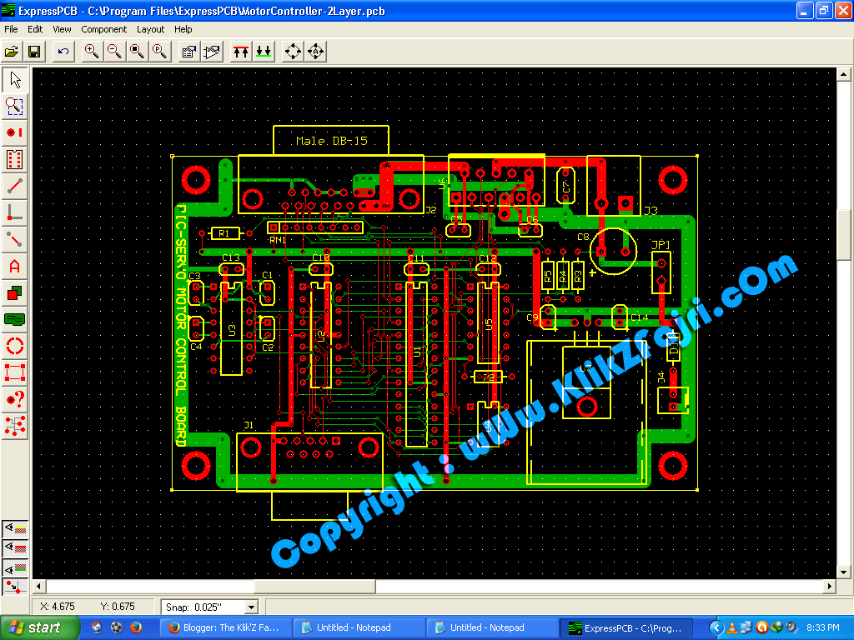Toggle silkscreen layer visibility

pos(15,527)
